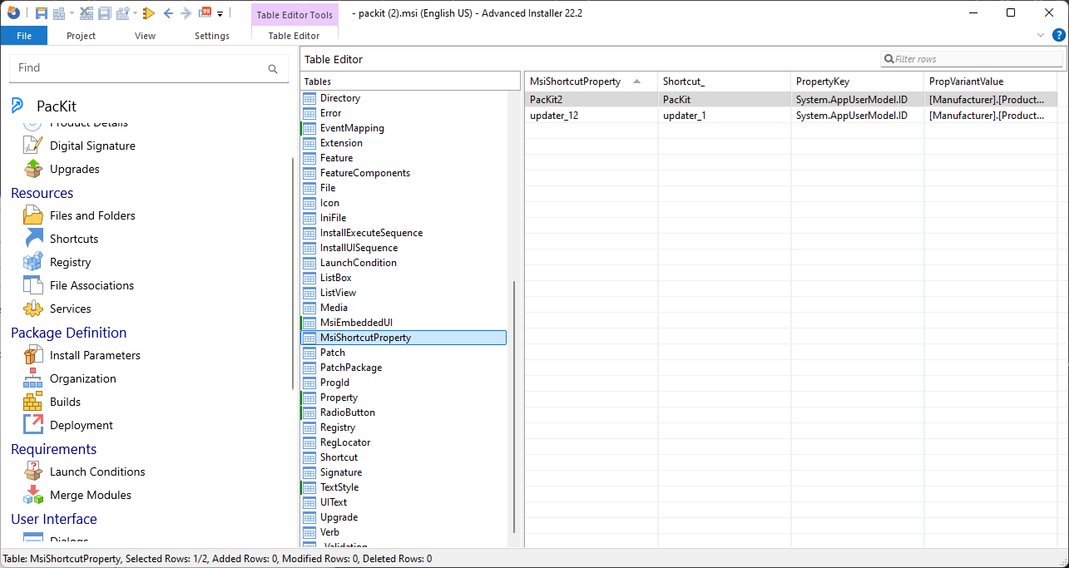
Task: Open the Settings ribbon tab
Action: (212, 36)
